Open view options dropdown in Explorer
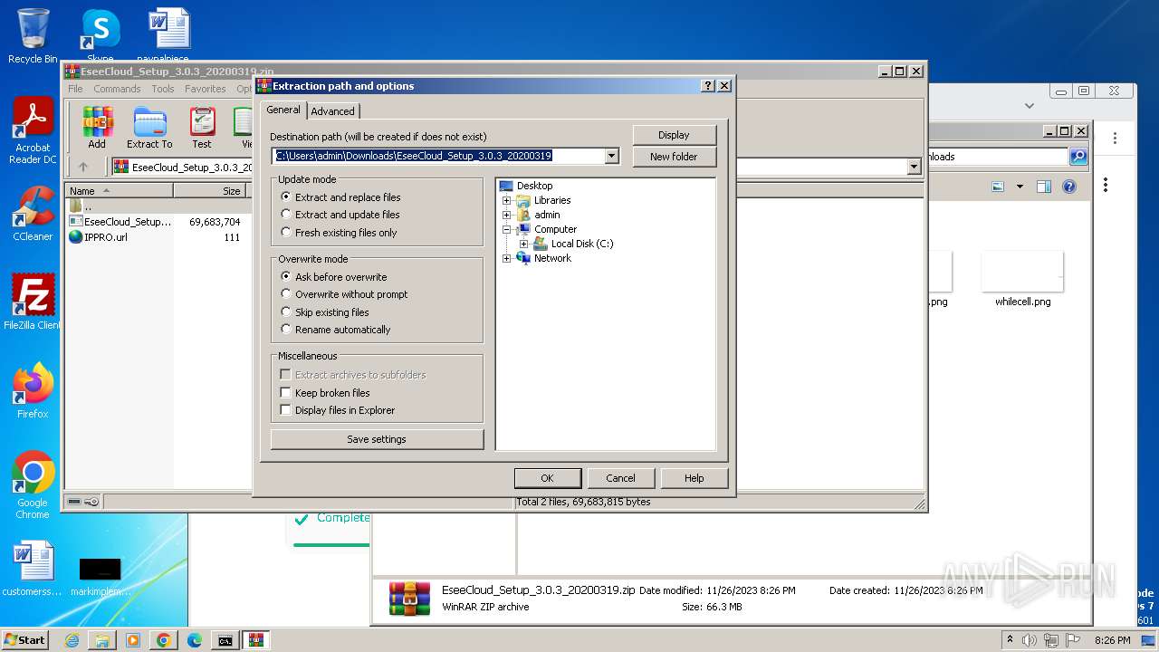This screenshot has height=652, width=1159. coord(1020,187)
